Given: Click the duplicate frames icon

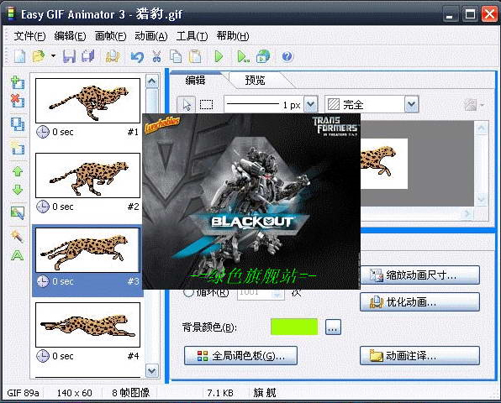Looking at the screenshot, I should click(18, 124).
